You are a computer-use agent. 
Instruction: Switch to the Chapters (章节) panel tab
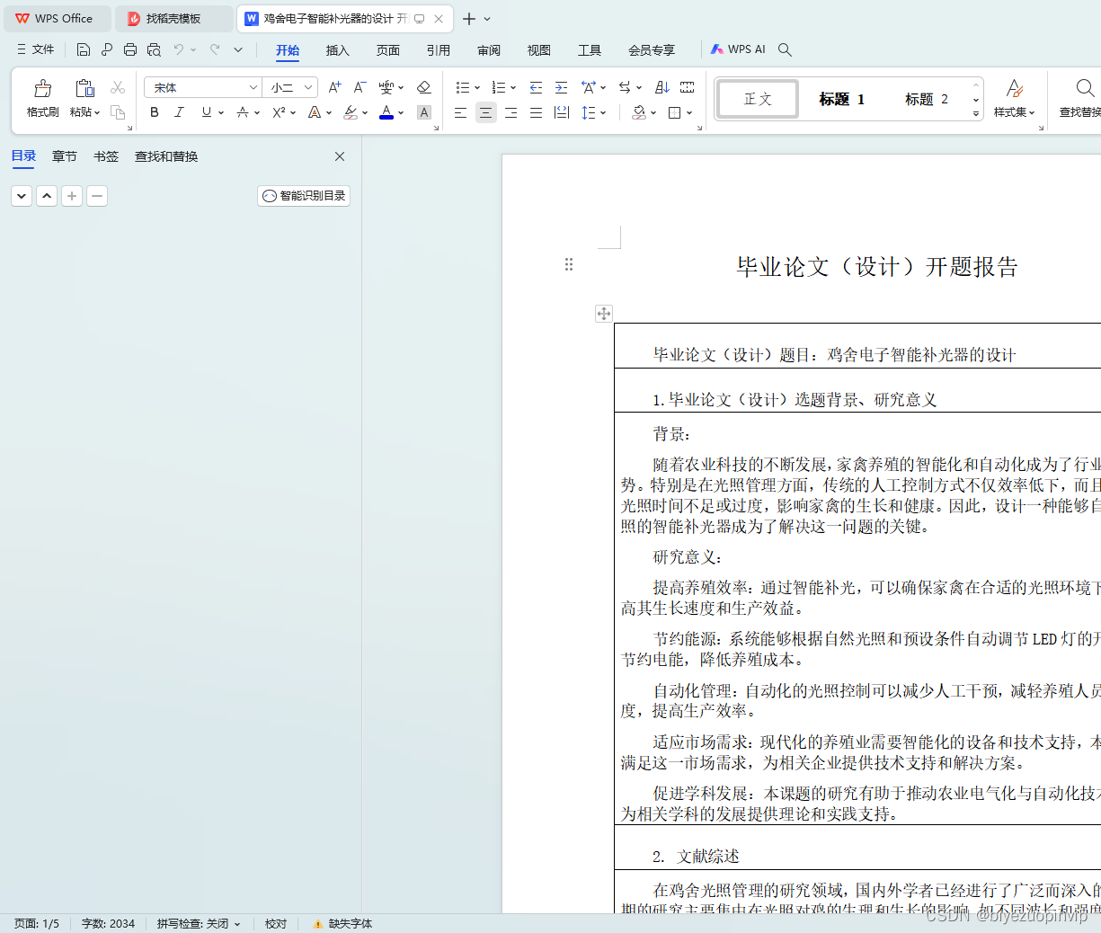(64, 156)
